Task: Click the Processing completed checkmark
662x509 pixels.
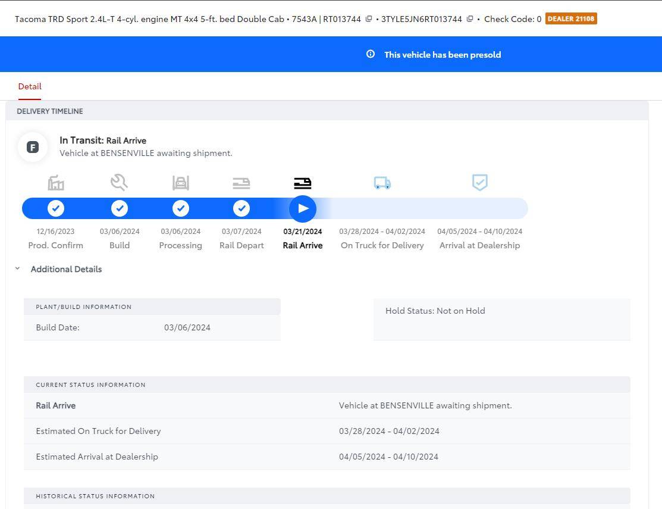Action: (181, 208)
